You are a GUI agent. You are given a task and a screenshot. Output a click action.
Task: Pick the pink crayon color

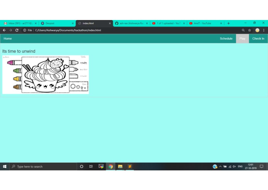pyautogui.click(x=14, y=63)
